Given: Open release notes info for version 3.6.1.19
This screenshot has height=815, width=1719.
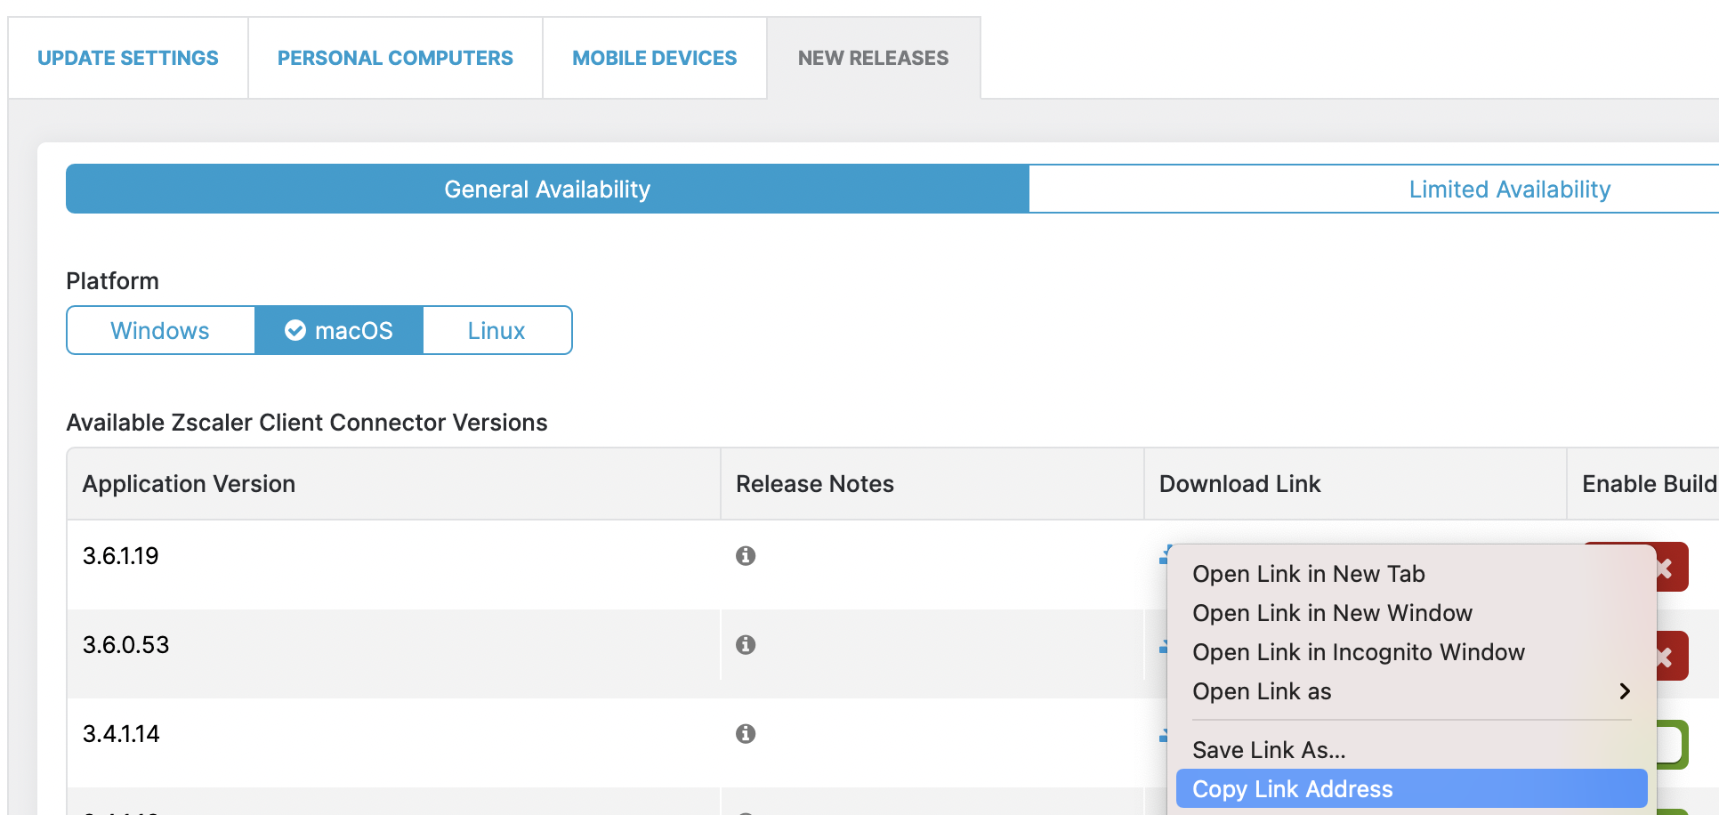Looking at the screenshot, I should (x=746, y=555).
